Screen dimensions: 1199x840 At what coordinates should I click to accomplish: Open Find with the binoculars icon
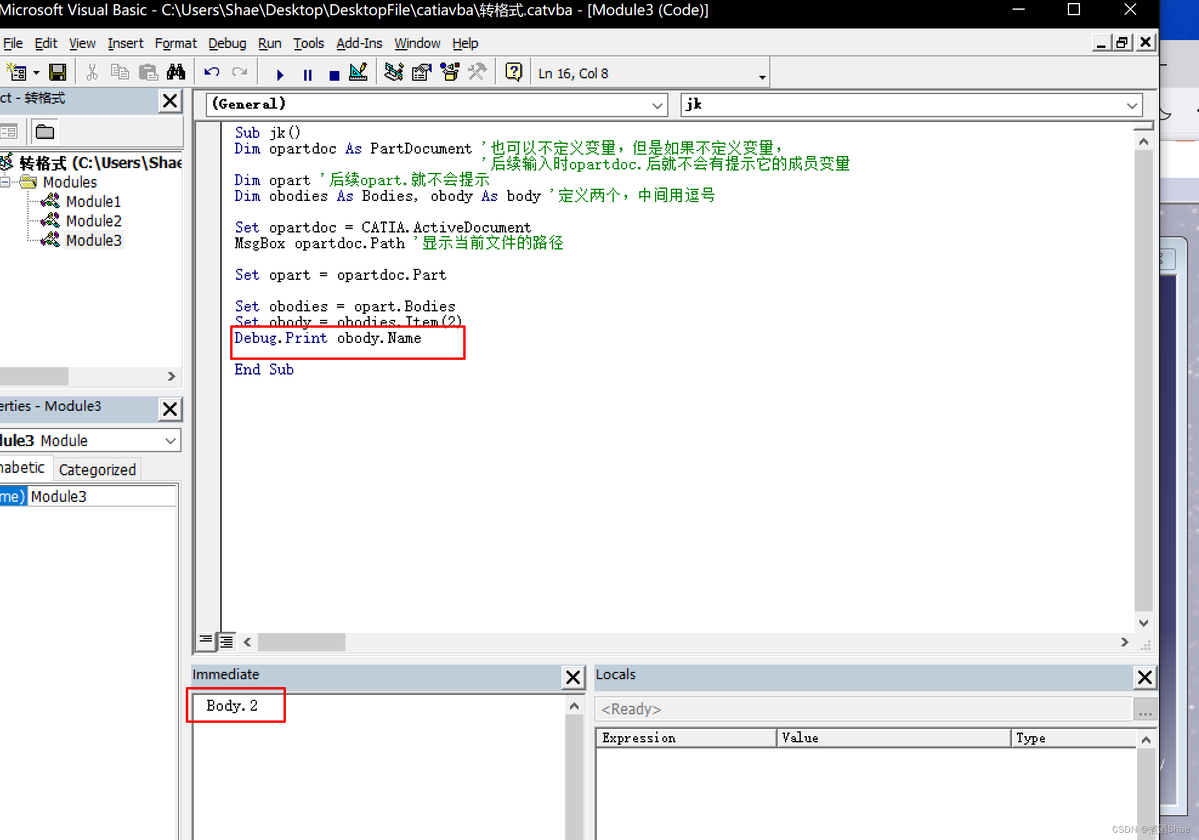pyautogui.click(x=176, y=73)
